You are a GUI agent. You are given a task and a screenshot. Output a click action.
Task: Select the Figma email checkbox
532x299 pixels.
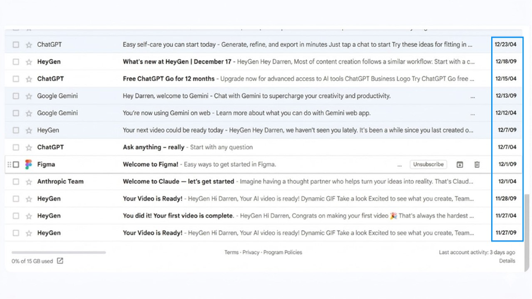coord(16,165)
